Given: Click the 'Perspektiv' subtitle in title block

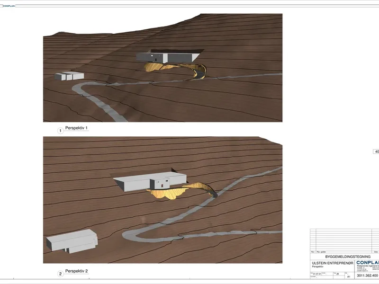Looking at the screenshot, I should click(317, 266).
